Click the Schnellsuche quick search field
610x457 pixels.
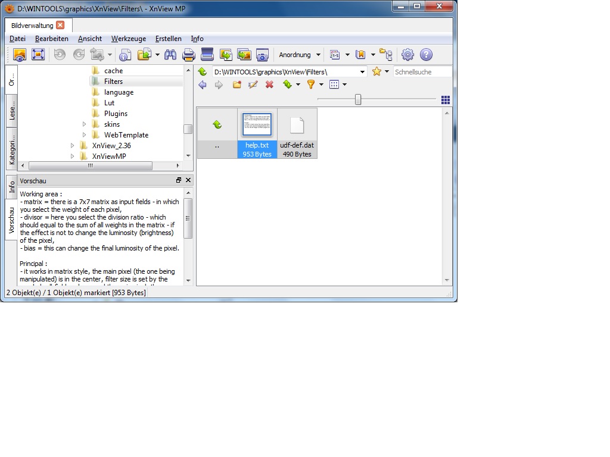coord(422,72)
